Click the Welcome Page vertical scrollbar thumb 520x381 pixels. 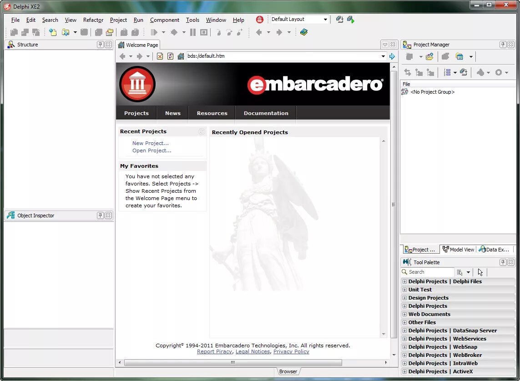(x=394, y=205)
